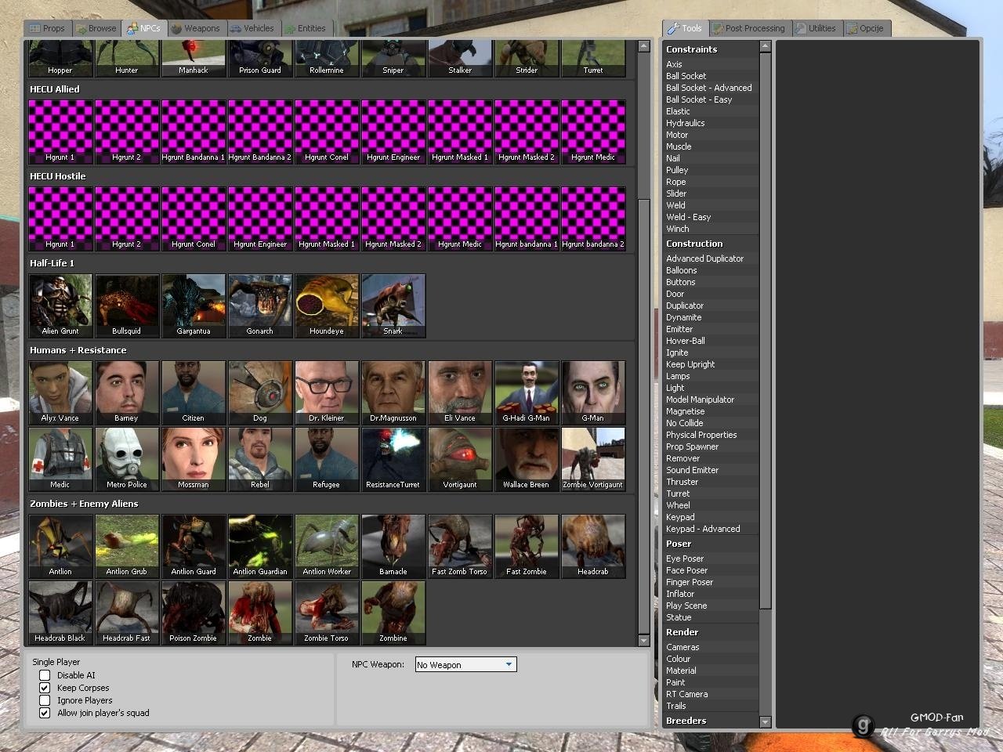This screenshot has width=1003, height=752.
Task: Select the Hover-Ball tool
Action: pyautogui.click(x=711, y=341)
